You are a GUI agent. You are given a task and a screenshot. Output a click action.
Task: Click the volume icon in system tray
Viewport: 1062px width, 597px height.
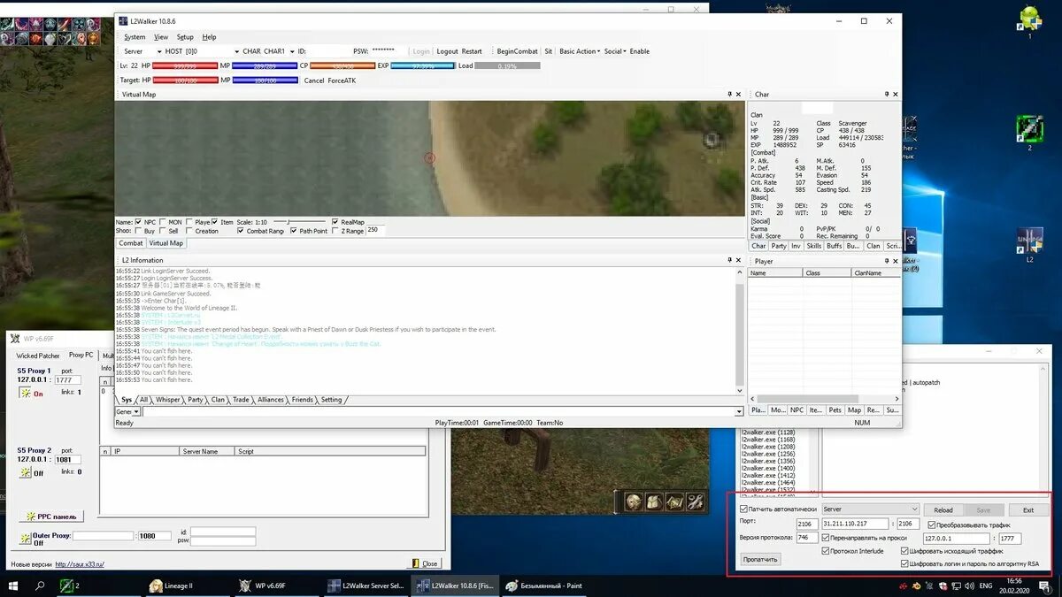(968, 586)
